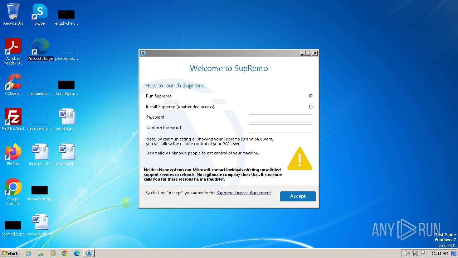Select the knowncost.jpg file on desktop

coord(40,192)
